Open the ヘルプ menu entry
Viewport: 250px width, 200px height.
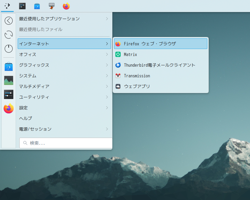pos(64,118)
